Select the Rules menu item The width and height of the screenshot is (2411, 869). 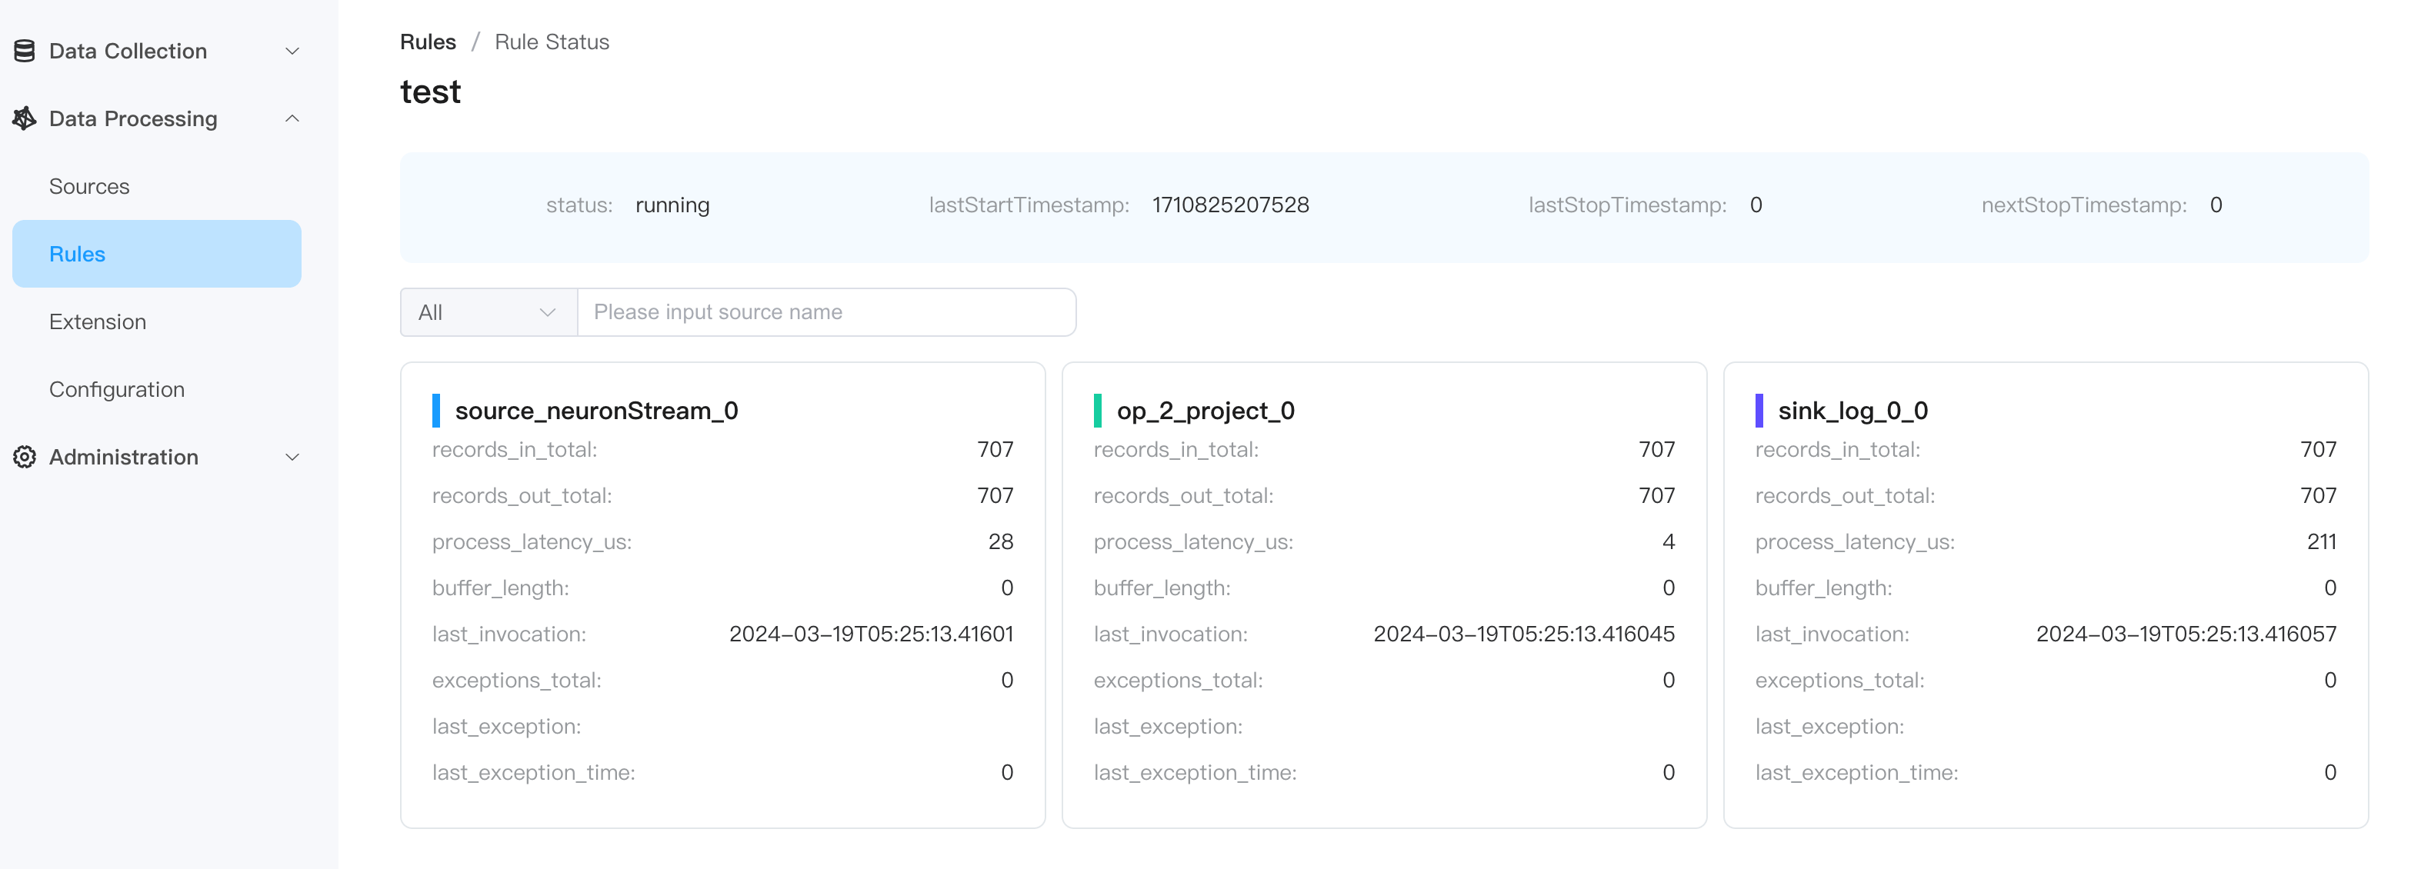point(77,254)
